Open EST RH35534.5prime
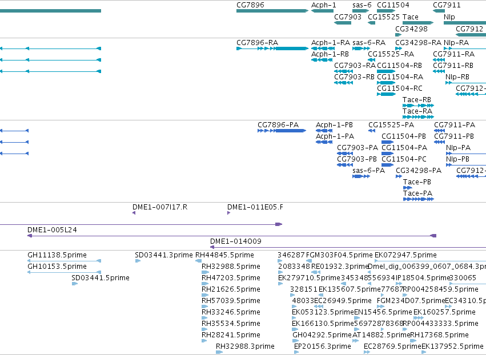This screenshot has width=486, height=355. point(231,324)
